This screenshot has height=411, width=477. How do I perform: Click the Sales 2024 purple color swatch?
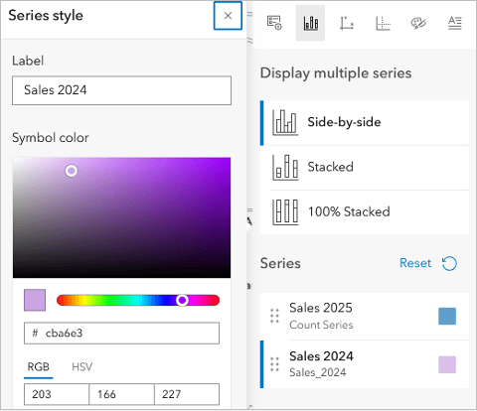coord(447,364)
